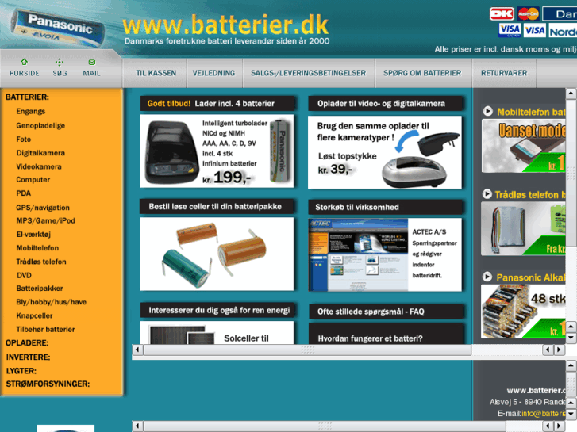The width and height of the screenshot is (577, 432).
Task: Open the cordless phone battery pack ad
Action: coord(523,228)
